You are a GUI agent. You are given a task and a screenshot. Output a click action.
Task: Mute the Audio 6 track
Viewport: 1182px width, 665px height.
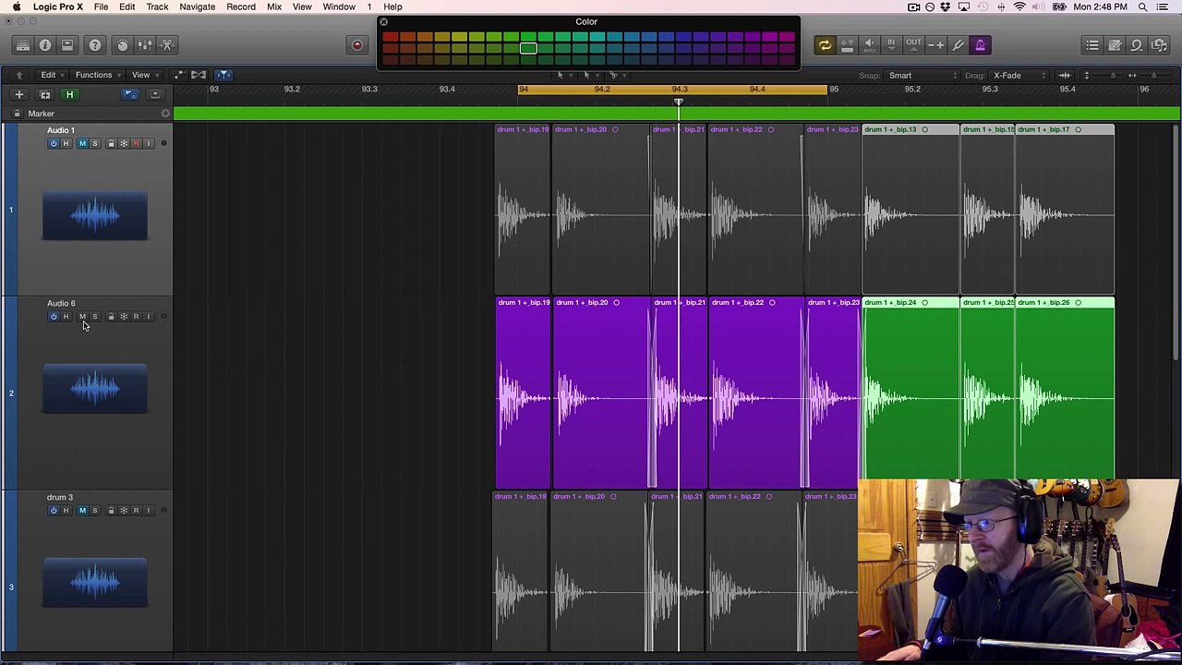coord(82,317)
